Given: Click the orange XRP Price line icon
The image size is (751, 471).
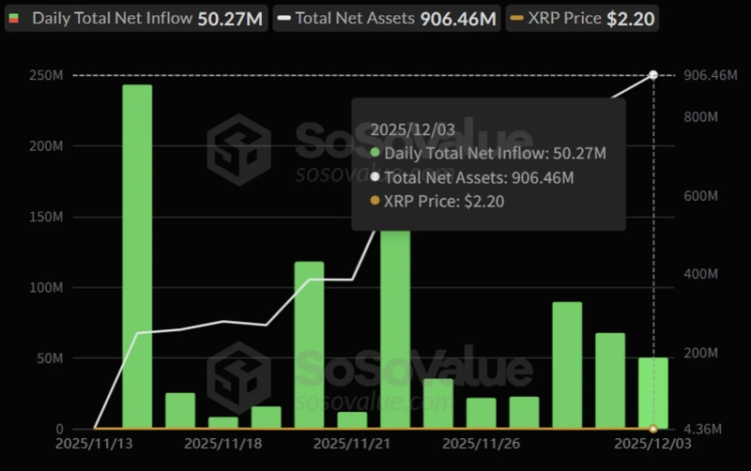Looking at the screenshot, I should pos(517,18).
